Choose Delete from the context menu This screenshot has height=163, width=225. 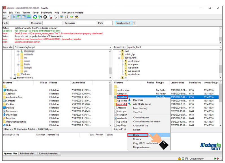(x=149, y=135)
